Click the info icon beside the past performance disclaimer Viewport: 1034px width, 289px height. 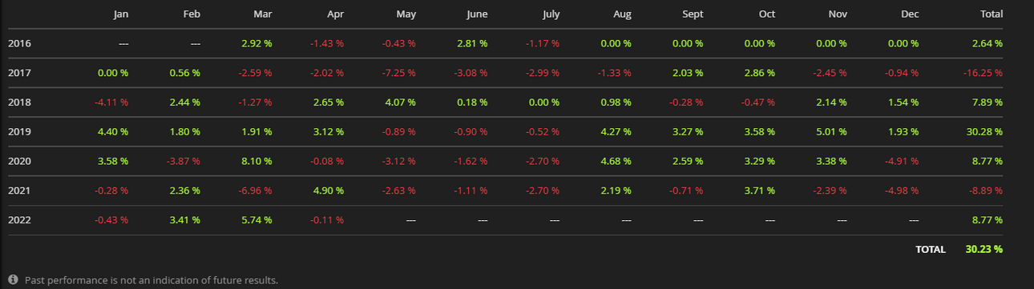pos(13,280)
